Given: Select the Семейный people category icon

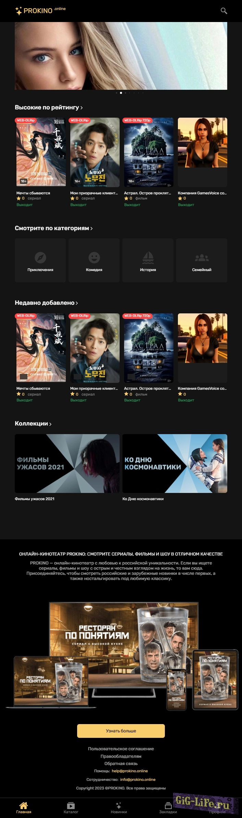Looking at the screenshot, I should point(202,257).
